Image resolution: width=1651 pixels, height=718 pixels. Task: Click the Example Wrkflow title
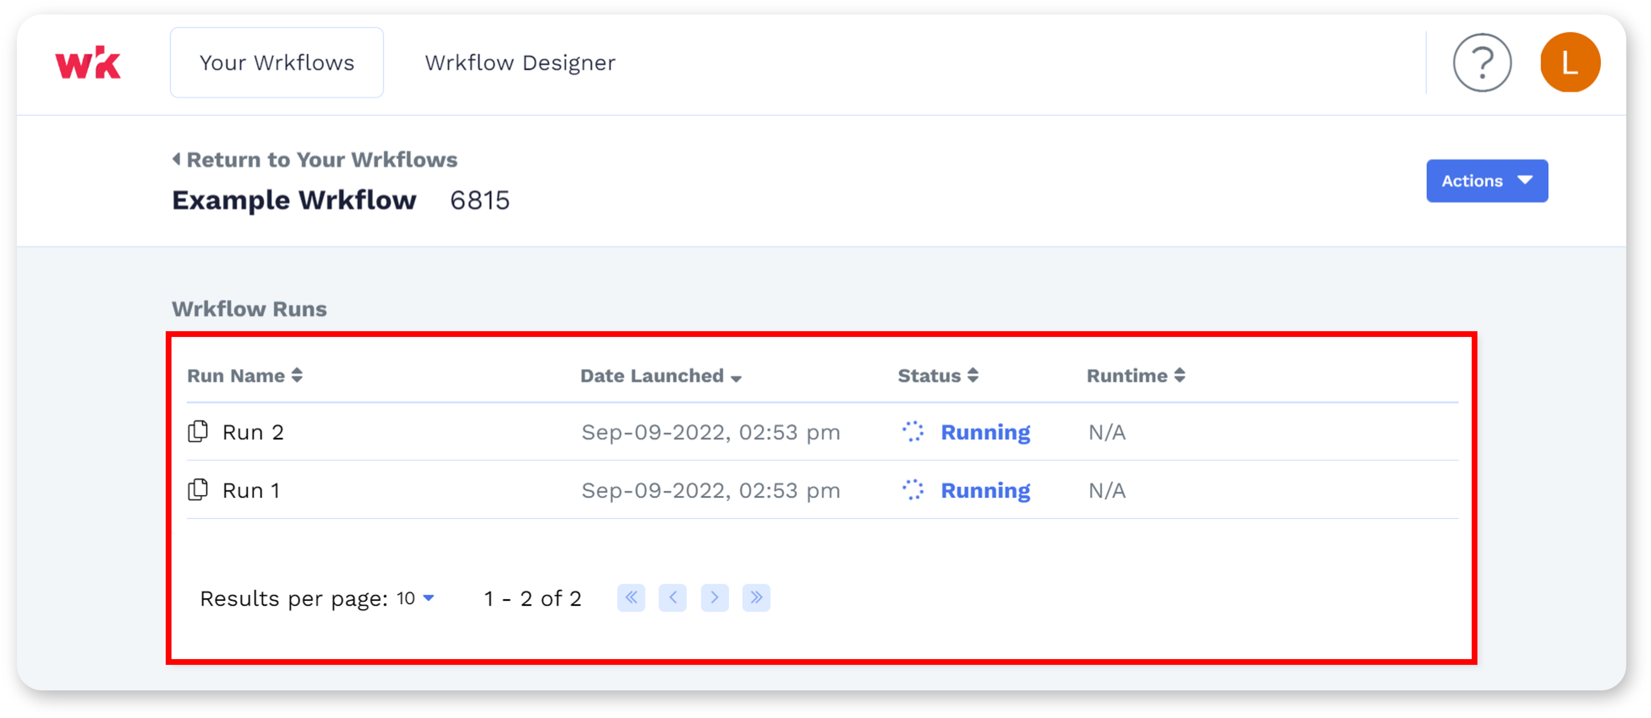294,201
